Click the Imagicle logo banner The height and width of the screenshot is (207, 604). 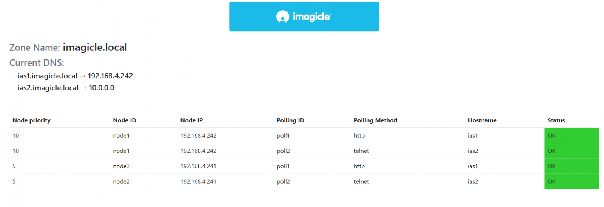304,17
